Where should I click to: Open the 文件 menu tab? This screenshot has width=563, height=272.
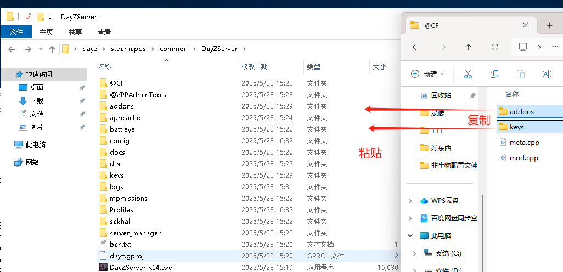pos(16,32)
